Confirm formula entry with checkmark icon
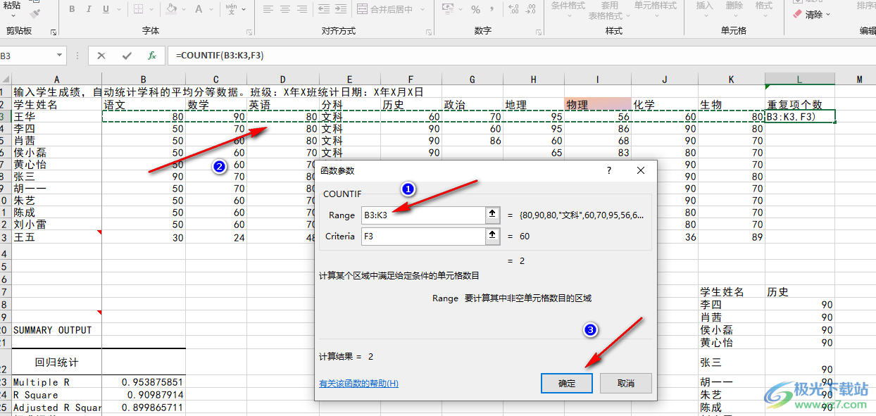The height and width of the screenshot is (416, 876). click(127, 56)
